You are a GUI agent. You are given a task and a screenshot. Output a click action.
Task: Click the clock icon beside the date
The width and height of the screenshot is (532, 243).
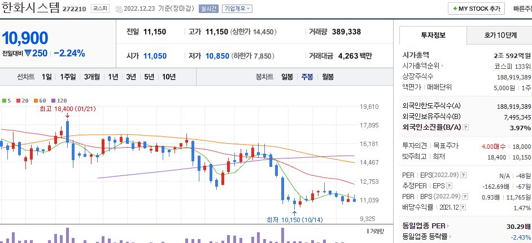pyautogui.click(x=119, y=9)
